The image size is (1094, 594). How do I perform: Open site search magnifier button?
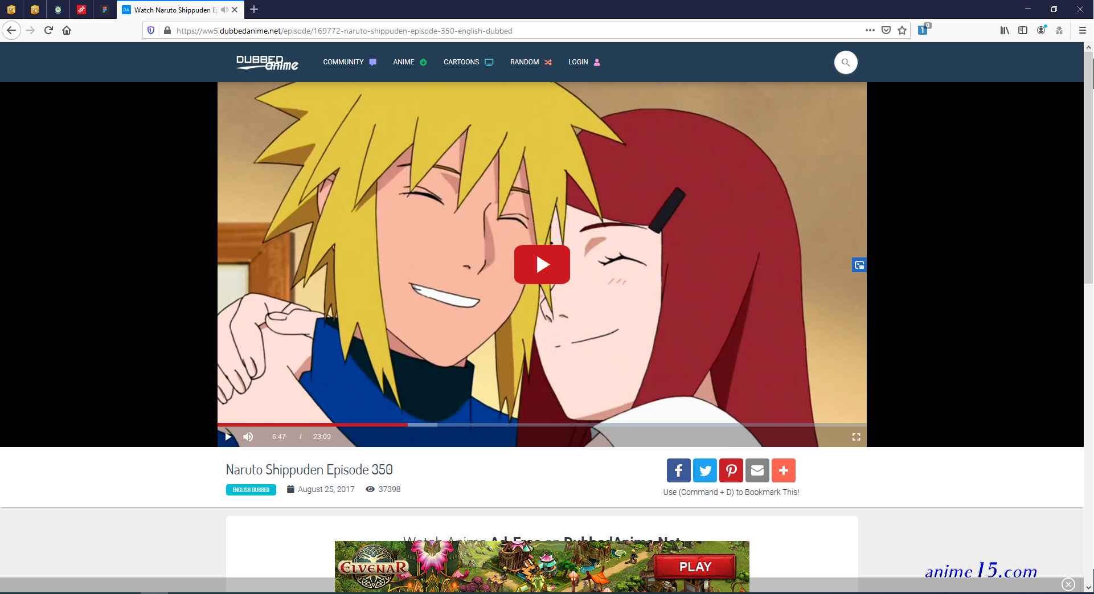[846, 62]
